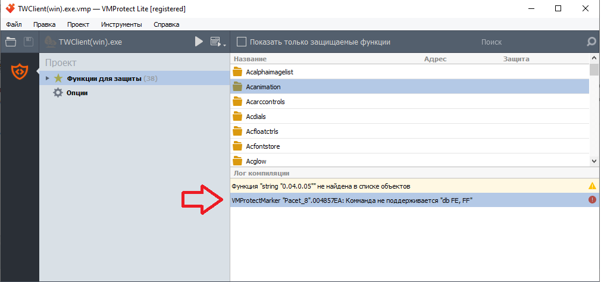601x282 pixels.
Task: Click the yellow warning triangle icon in log
Action: pos(592,186)
